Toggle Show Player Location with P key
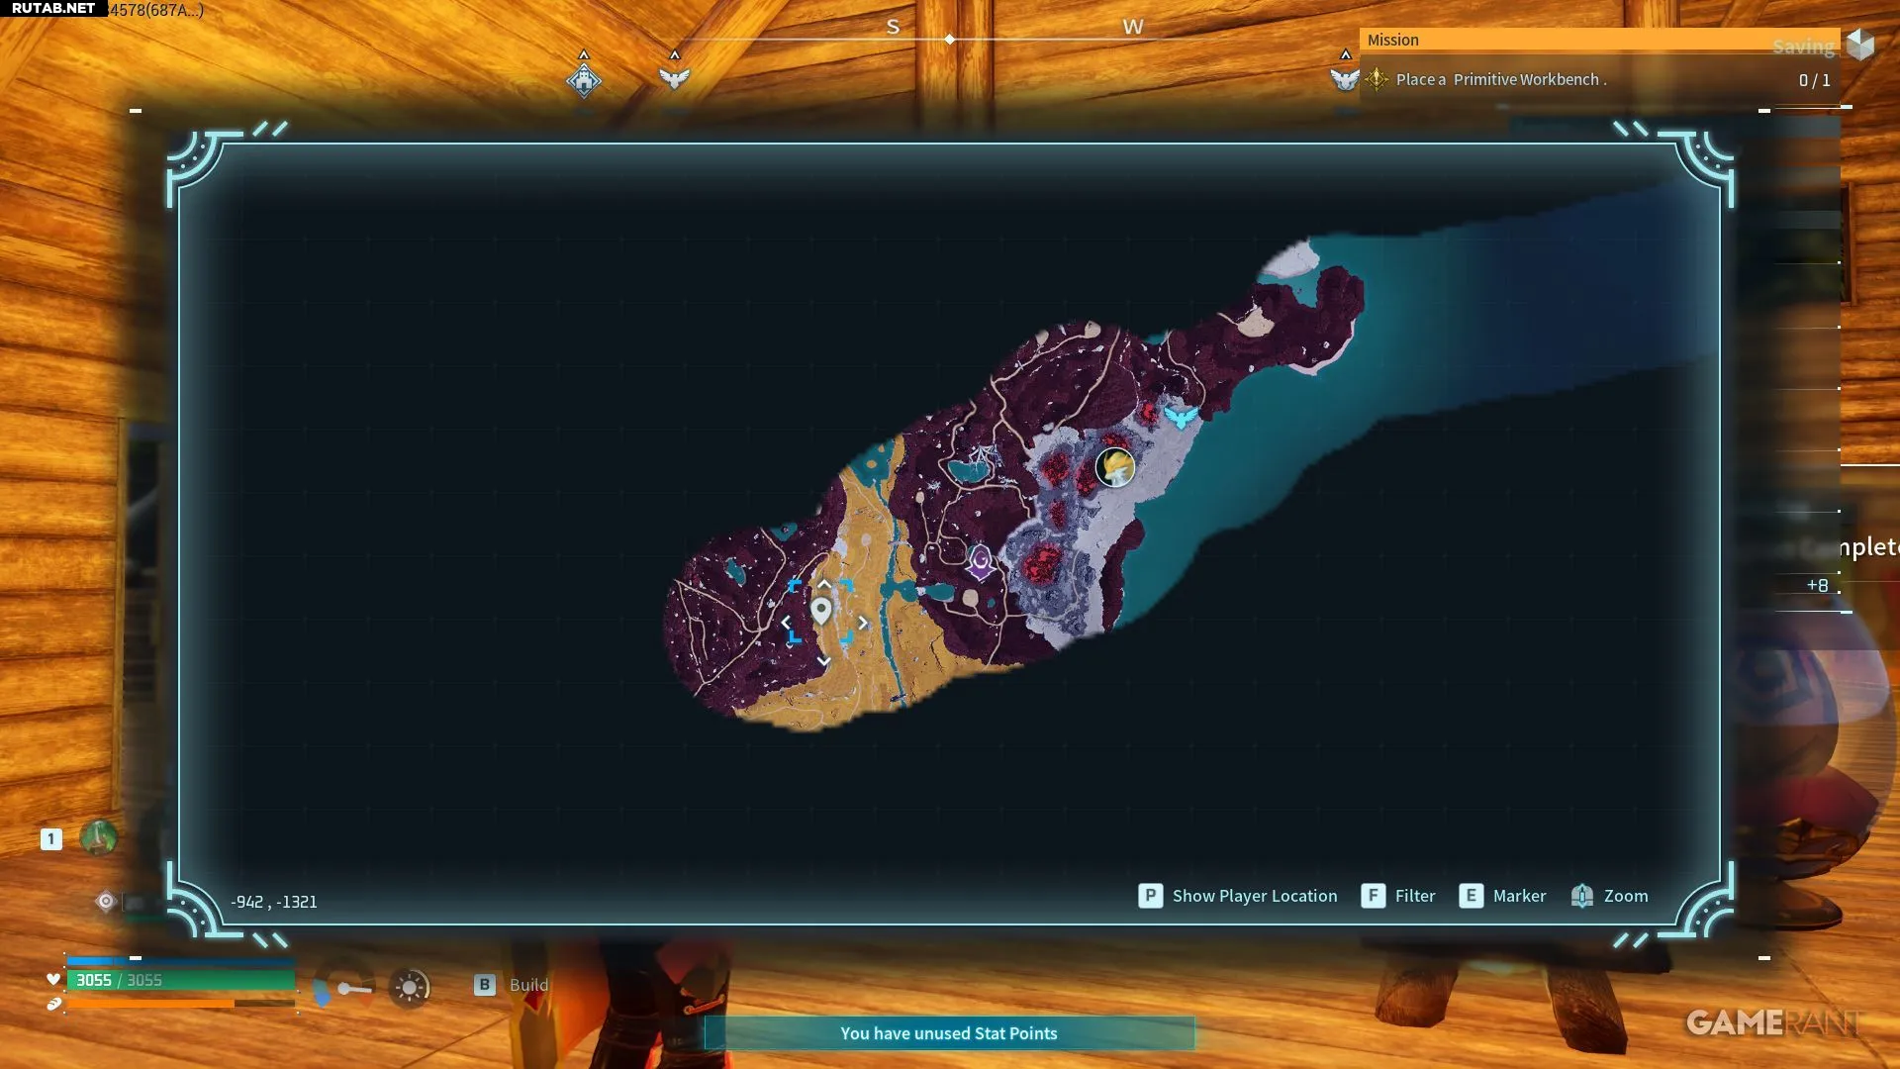This screenshot has width=1900, height=1069. pyautogui.click(x=1150, y=896)
